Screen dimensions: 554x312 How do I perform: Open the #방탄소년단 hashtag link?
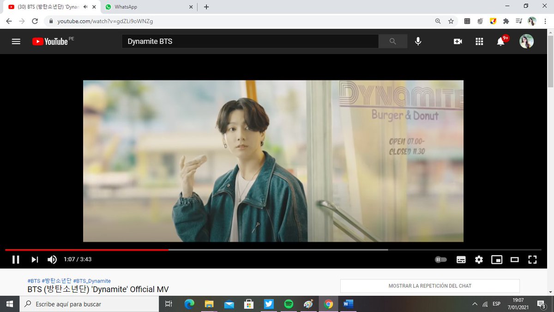(56, 281)
